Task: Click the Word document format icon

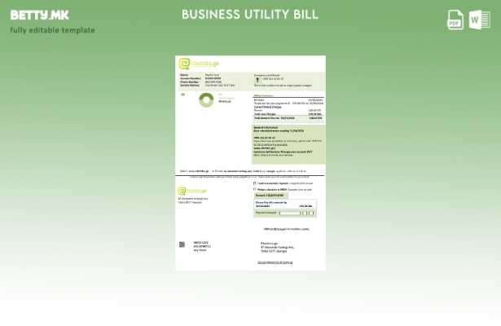Action: (x=479, y=20)
